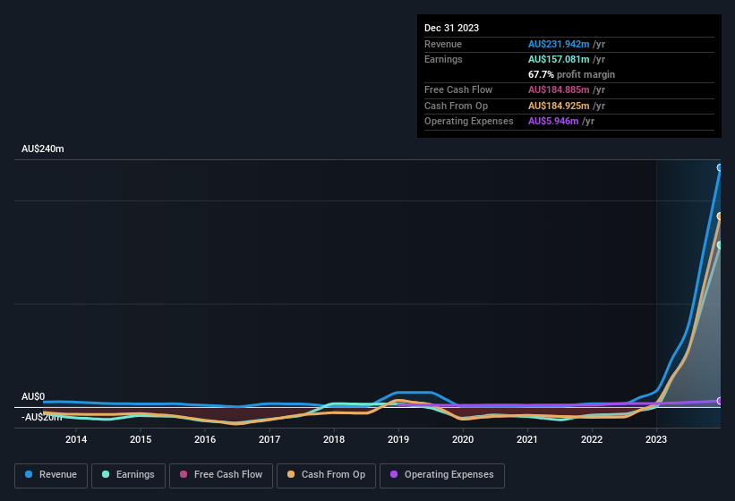Select the 2022 x-axis label
Screen dimensions: 735x501
pos(592,439)
